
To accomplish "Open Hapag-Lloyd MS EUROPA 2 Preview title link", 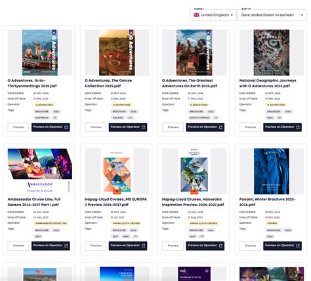I will point(116,202).
